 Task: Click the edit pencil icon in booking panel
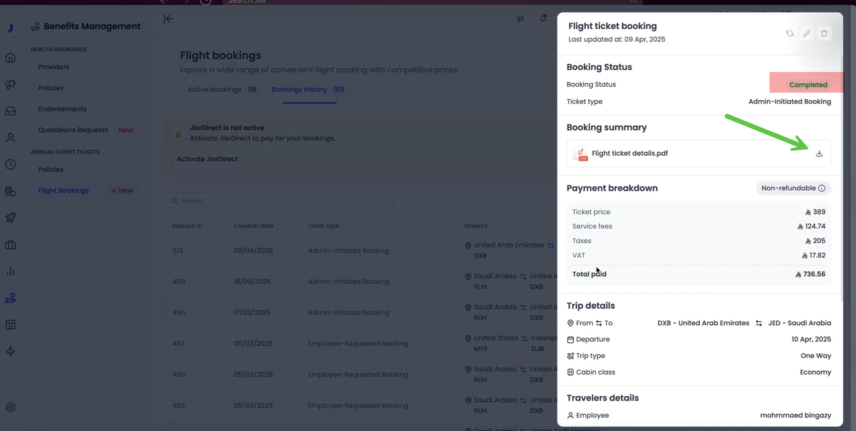pyautogui.click(x=807, y=33)
